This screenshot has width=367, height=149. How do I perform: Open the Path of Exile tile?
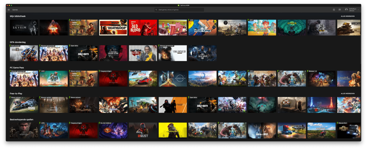pyautogui.click(x=292, y=105)
